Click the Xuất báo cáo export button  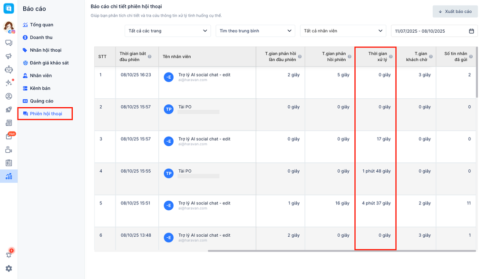455,11
